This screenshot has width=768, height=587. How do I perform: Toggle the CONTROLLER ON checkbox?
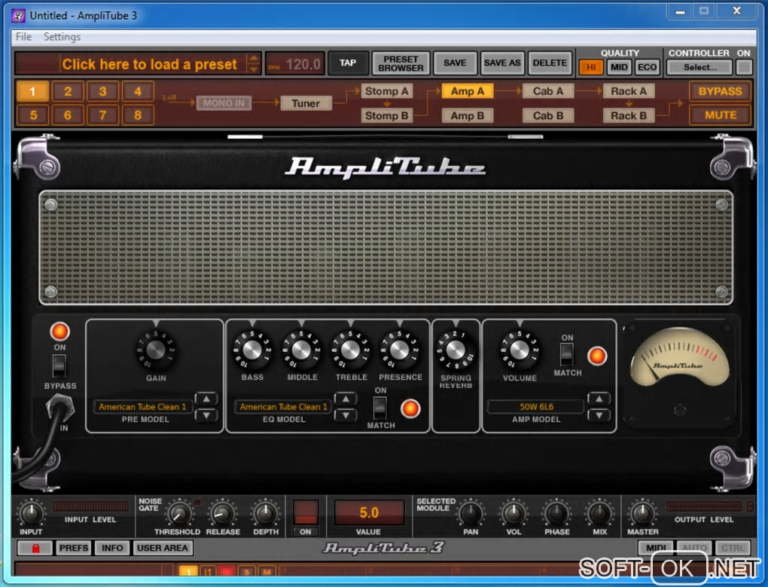744,67
